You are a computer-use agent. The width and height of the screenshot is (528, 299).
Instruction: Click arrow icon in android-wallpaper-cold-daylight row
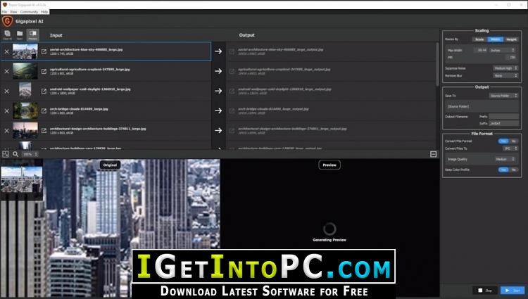pyautogui.click(x=218, y=91)
